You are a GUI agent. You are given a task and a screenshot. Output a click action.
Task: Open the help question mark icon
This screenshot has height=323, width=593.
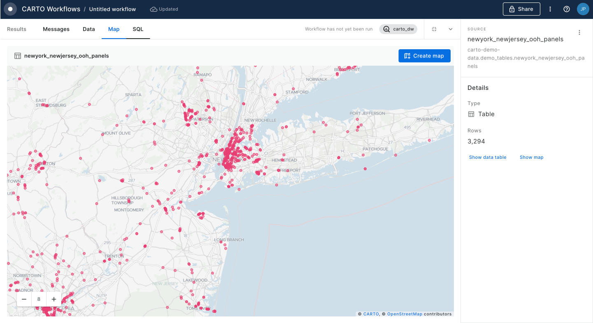567,9
